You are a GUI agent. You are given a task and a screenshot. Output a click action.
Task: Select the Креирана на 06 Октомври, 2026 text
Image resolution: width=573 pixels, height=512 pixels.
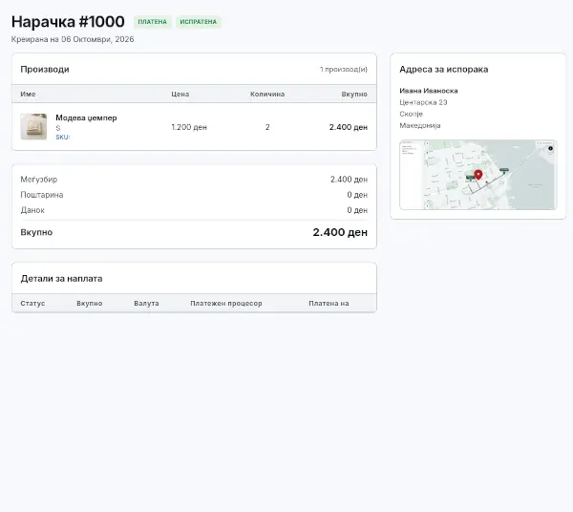[73, 39]
